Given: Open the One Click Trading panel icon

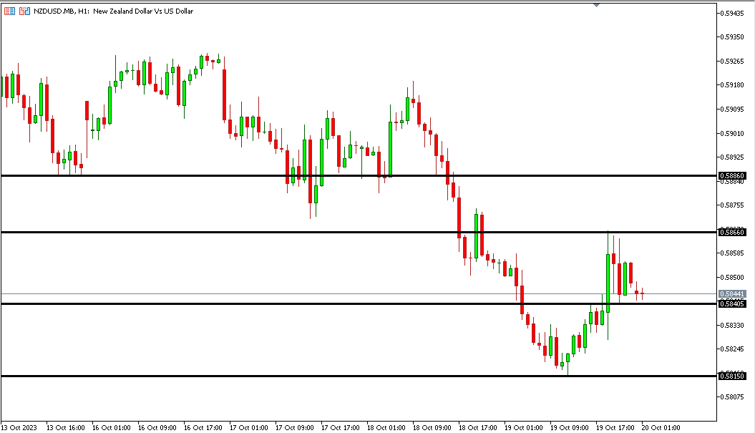Looking at the screenshot, I should [x=24, y=11].
